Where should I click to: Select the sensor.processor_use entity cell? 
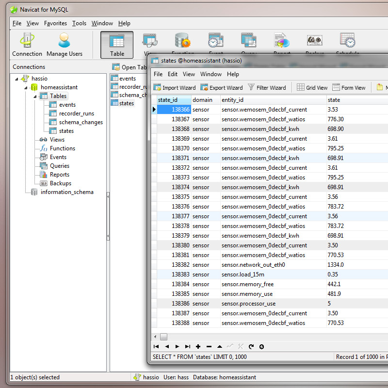[273, 304]
